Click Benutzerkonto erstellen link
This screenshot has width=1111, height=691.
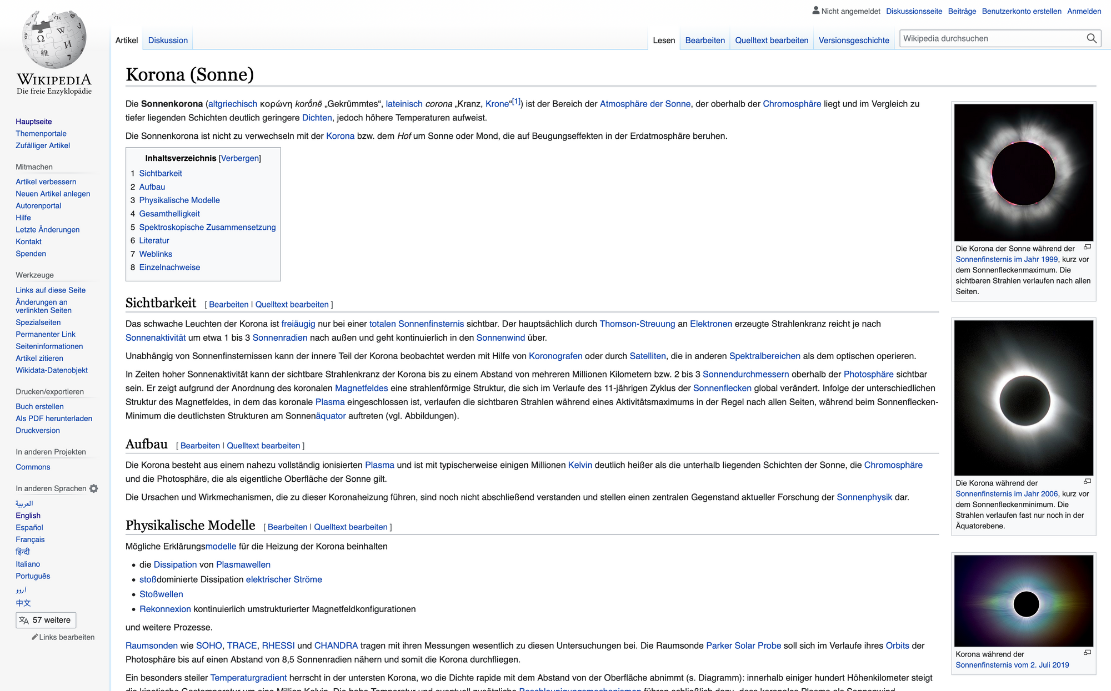coord(1022,11)
